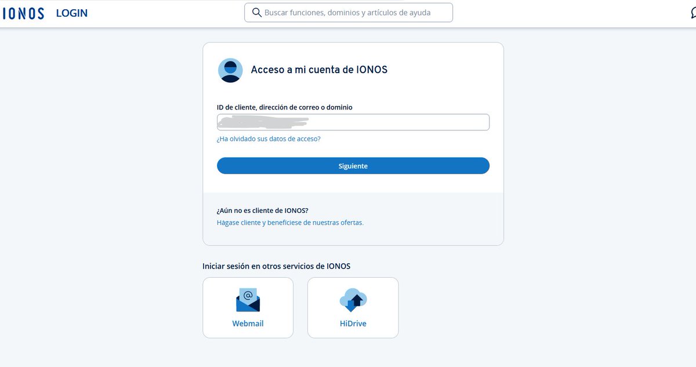Open the chat contact bubble icon

pos(693,12)
